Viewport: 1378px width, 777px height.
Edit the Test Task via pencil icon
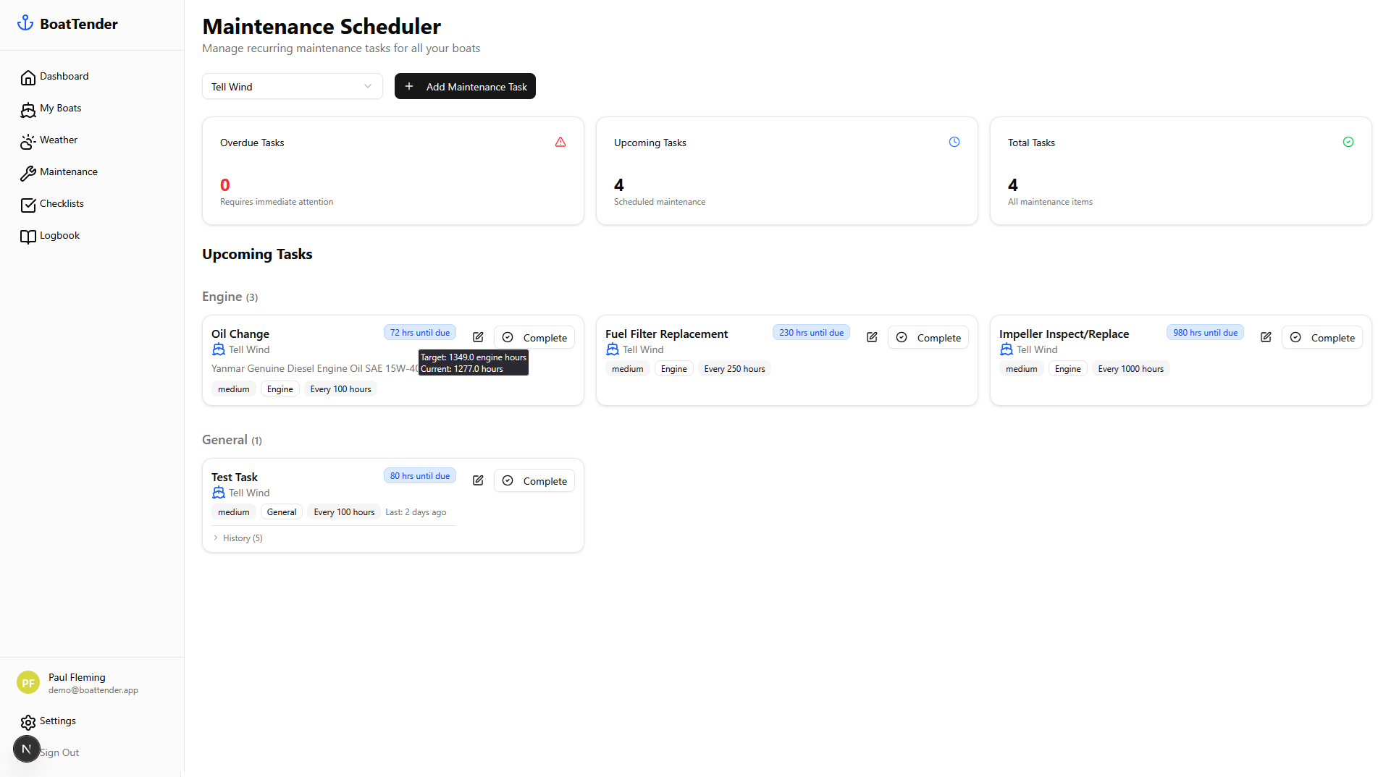tap(478, 480)
